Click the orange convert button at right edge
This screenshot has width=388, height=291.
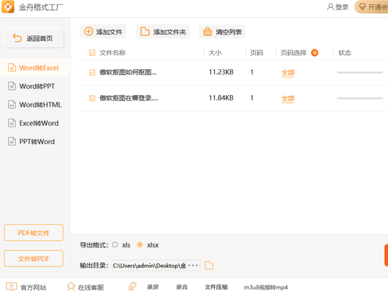(x=386, y=255)
